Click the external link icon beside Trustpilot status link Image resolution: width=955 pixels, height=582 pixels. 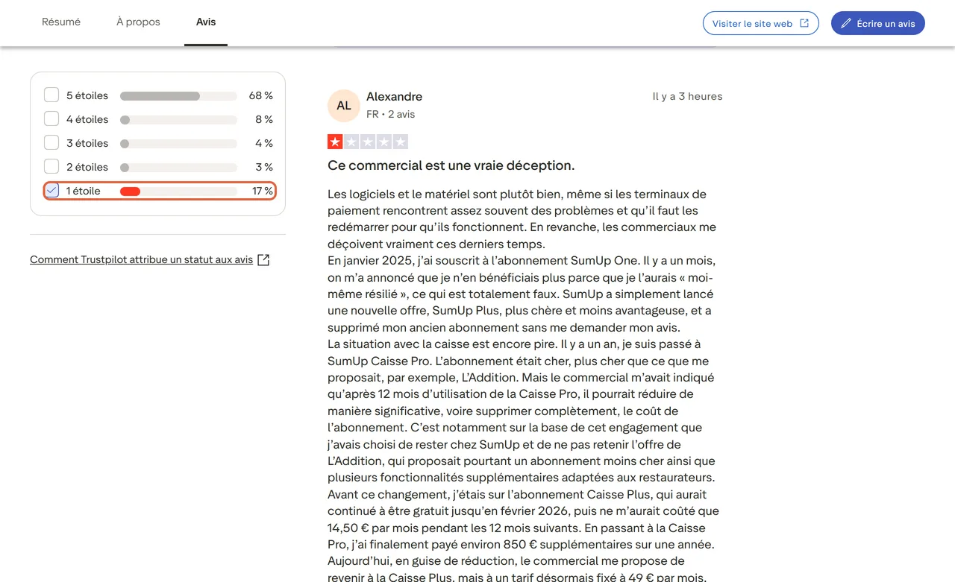pos(263,260)
